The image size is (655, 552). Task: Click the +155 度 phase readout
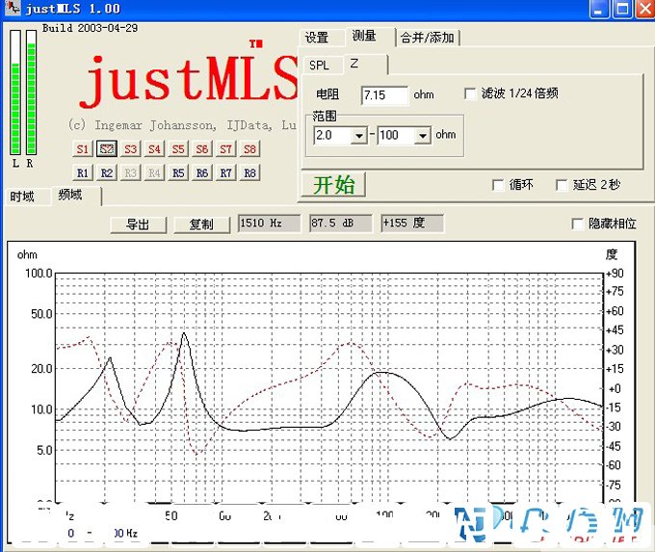[x=412, y=223]
